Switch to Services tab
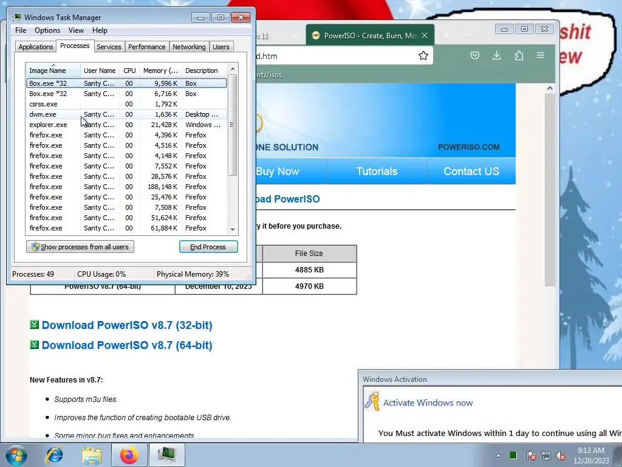The image size is (622, 467). pyautogui.click(x=109, y=47)
